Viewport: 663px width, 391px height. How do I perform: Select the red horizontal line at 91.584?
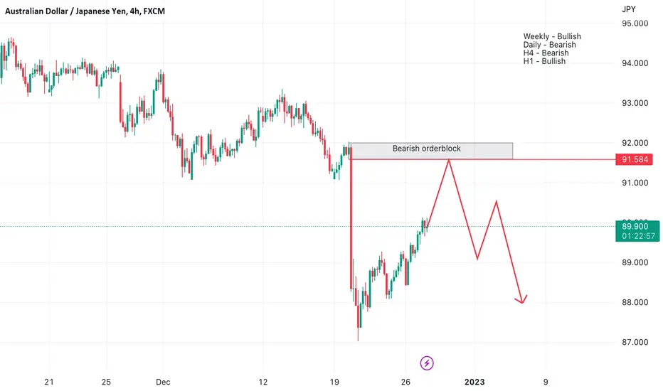(482, 159)
